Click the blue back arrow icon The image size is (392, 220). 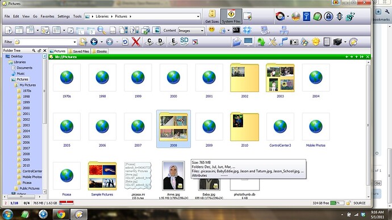[94, 42]
